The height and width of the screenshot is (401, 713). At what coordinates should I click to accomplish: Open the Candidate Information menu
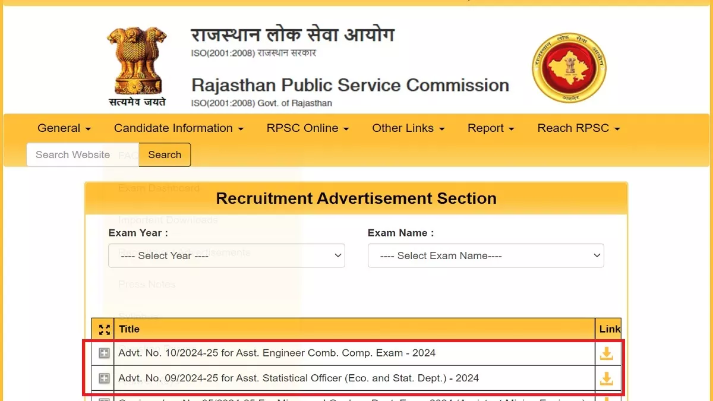pos(179,128)
